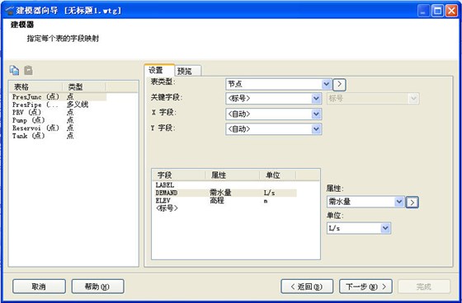
Task: Click the paste clipboard icon above the table list
Action: point(28,71)
